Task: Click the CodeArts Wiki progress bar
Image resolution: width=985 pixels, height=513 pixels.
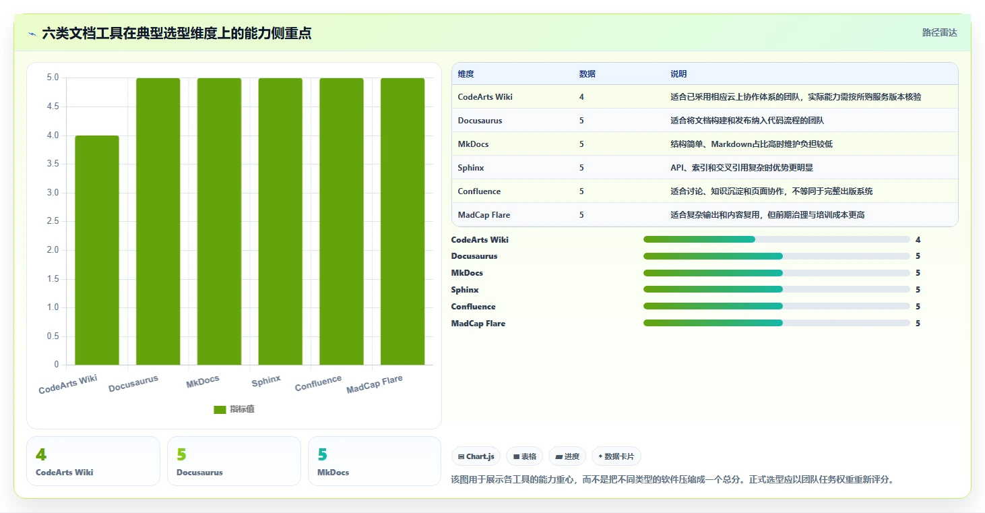Action: click(x=777, y=239)
